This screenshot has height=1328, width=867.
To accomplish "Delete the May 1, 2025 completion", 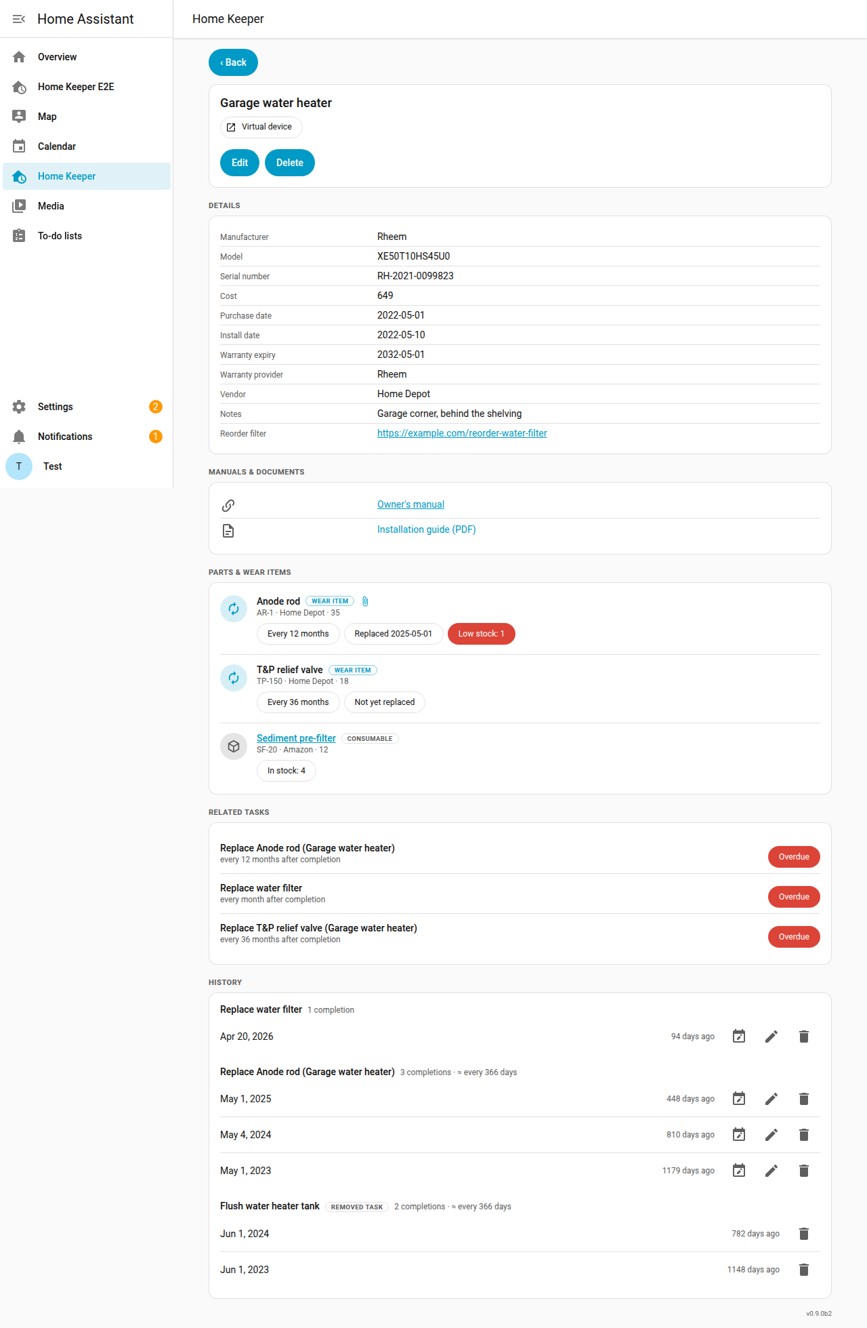I will [804, 1099].
